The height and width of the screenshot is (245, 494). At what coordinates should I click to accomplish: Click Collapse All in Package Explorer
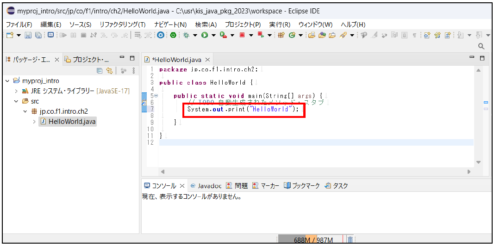100,71
